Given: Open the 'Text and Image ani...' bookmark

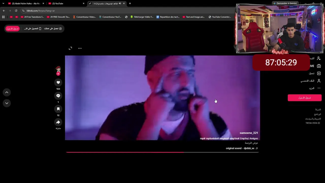Looking at the screenshot, I should click(193, 17).
